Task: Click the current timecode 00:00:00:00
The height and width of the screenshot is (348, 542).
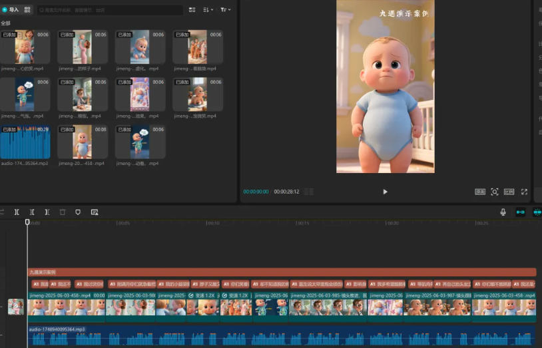Action: pyautogui.click(x=256, y=192)
